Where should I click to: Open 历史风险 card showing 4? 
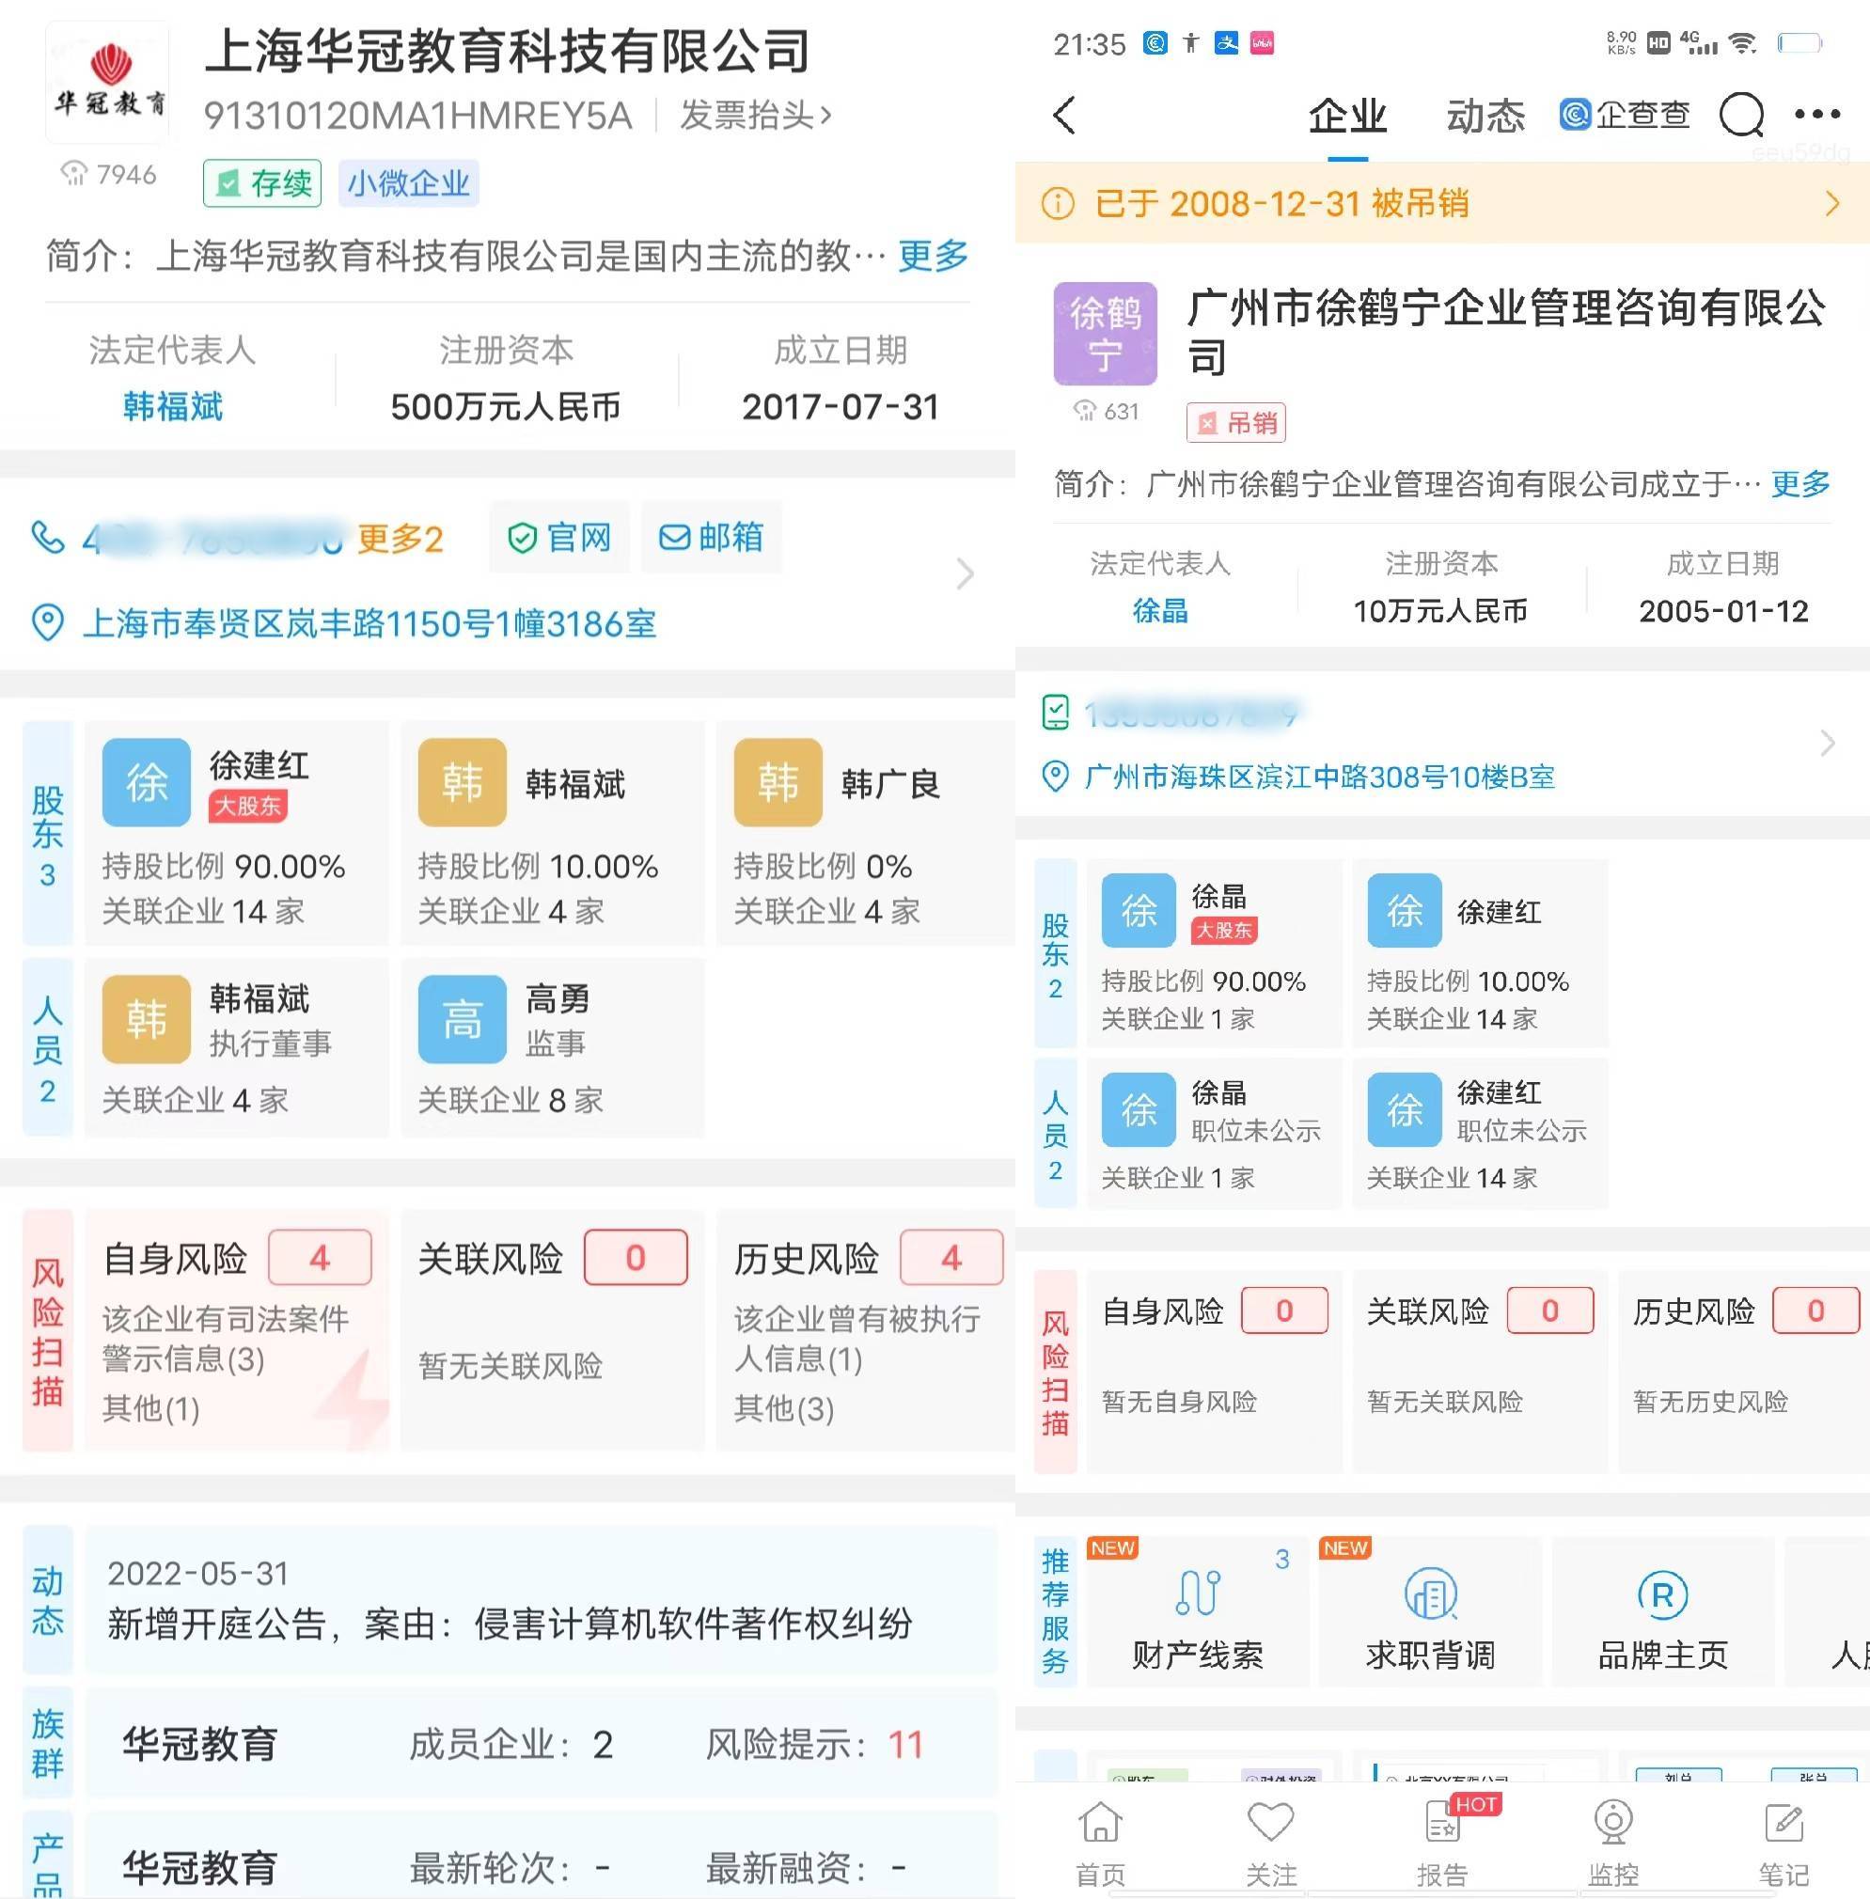point(865,1329)
